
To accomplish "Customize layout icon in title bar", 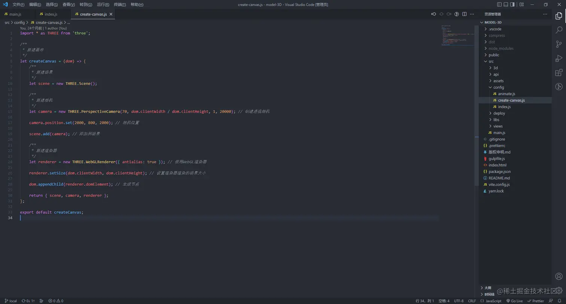I will tap(521, 4).
